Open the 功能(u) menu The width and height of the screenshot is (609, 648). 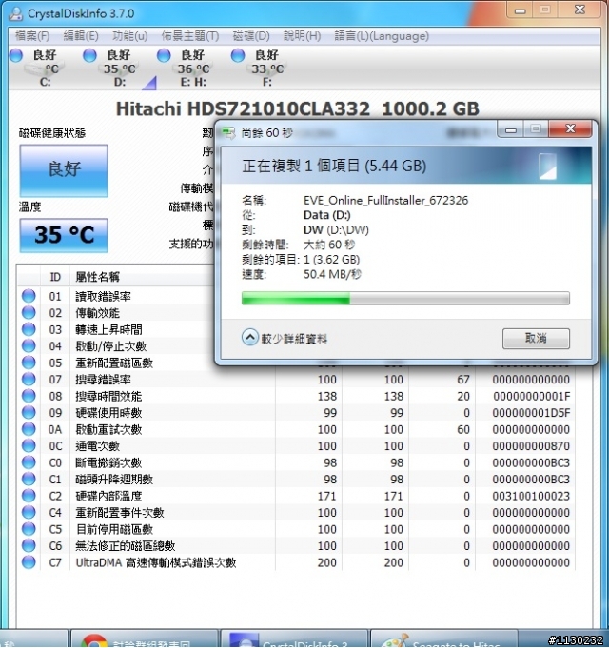click(x=129, y=36)
